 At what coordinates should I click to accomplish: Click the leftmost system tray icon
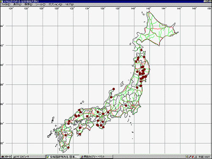tap(187, 156)
